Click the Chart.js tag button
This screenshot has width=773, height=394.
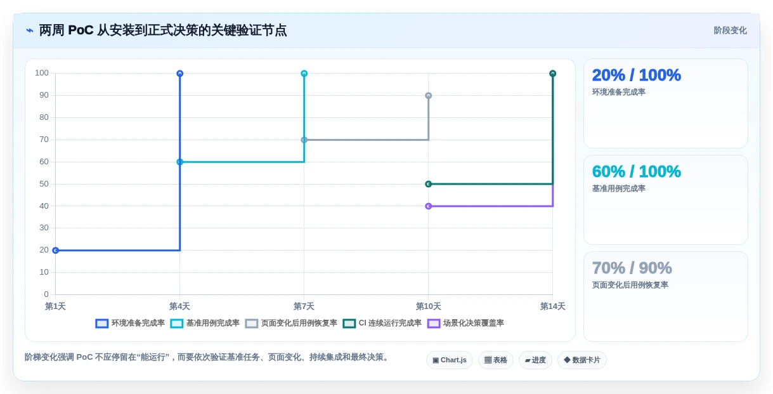click(450, 360)
